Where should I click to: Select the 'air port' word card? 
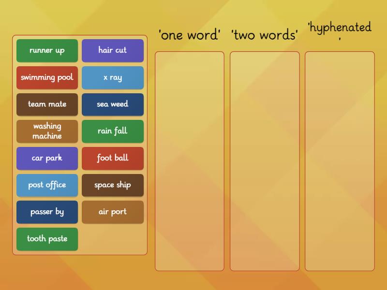[113, 212]
